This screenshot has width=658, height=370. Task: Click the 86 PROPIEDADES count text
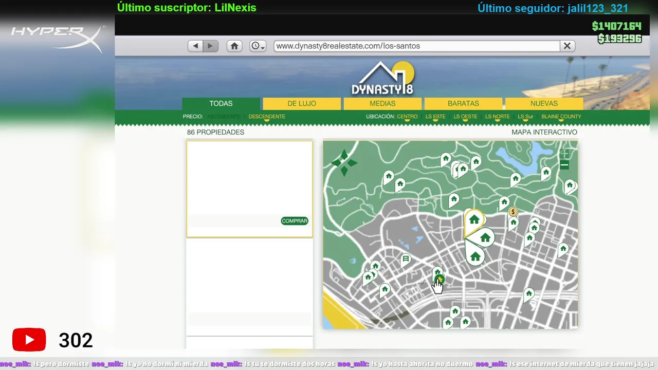[215, 132]
